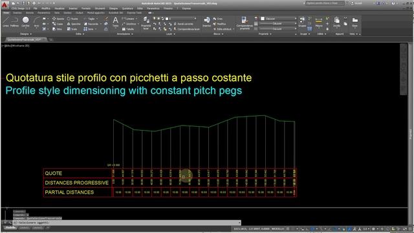Activate the Scala scale tool
This screenshot has width=414, height=233.
[72, 29]
